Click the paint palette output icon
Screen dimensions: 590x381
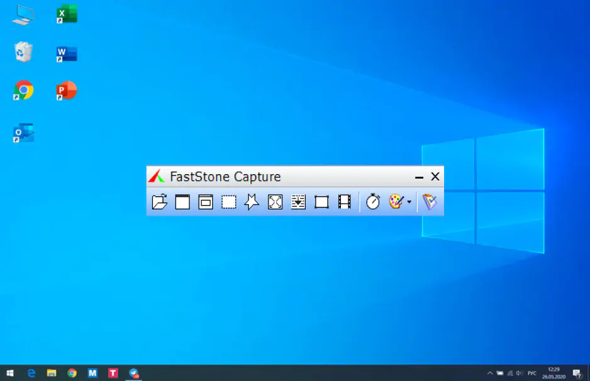[x=396, y=202]
